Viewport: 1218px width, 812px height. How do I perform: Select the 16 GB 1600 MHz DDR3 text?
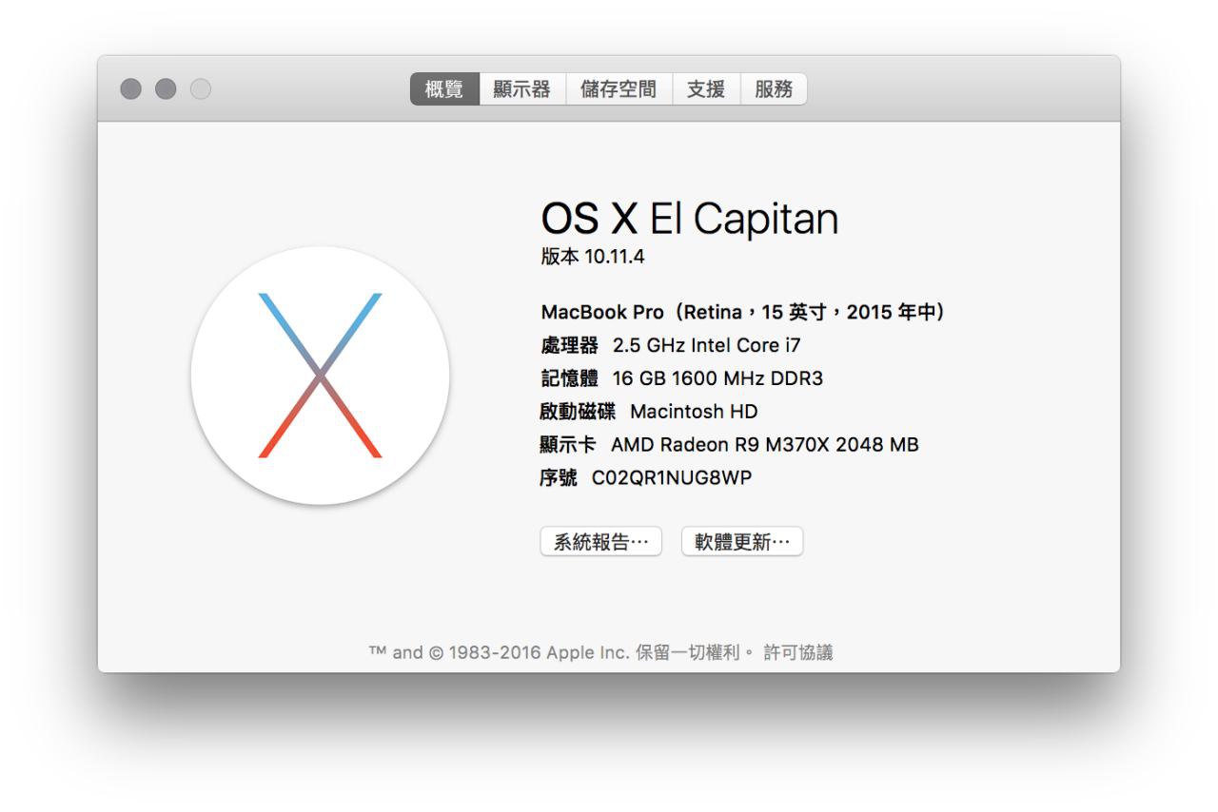(x=717, y=378)
